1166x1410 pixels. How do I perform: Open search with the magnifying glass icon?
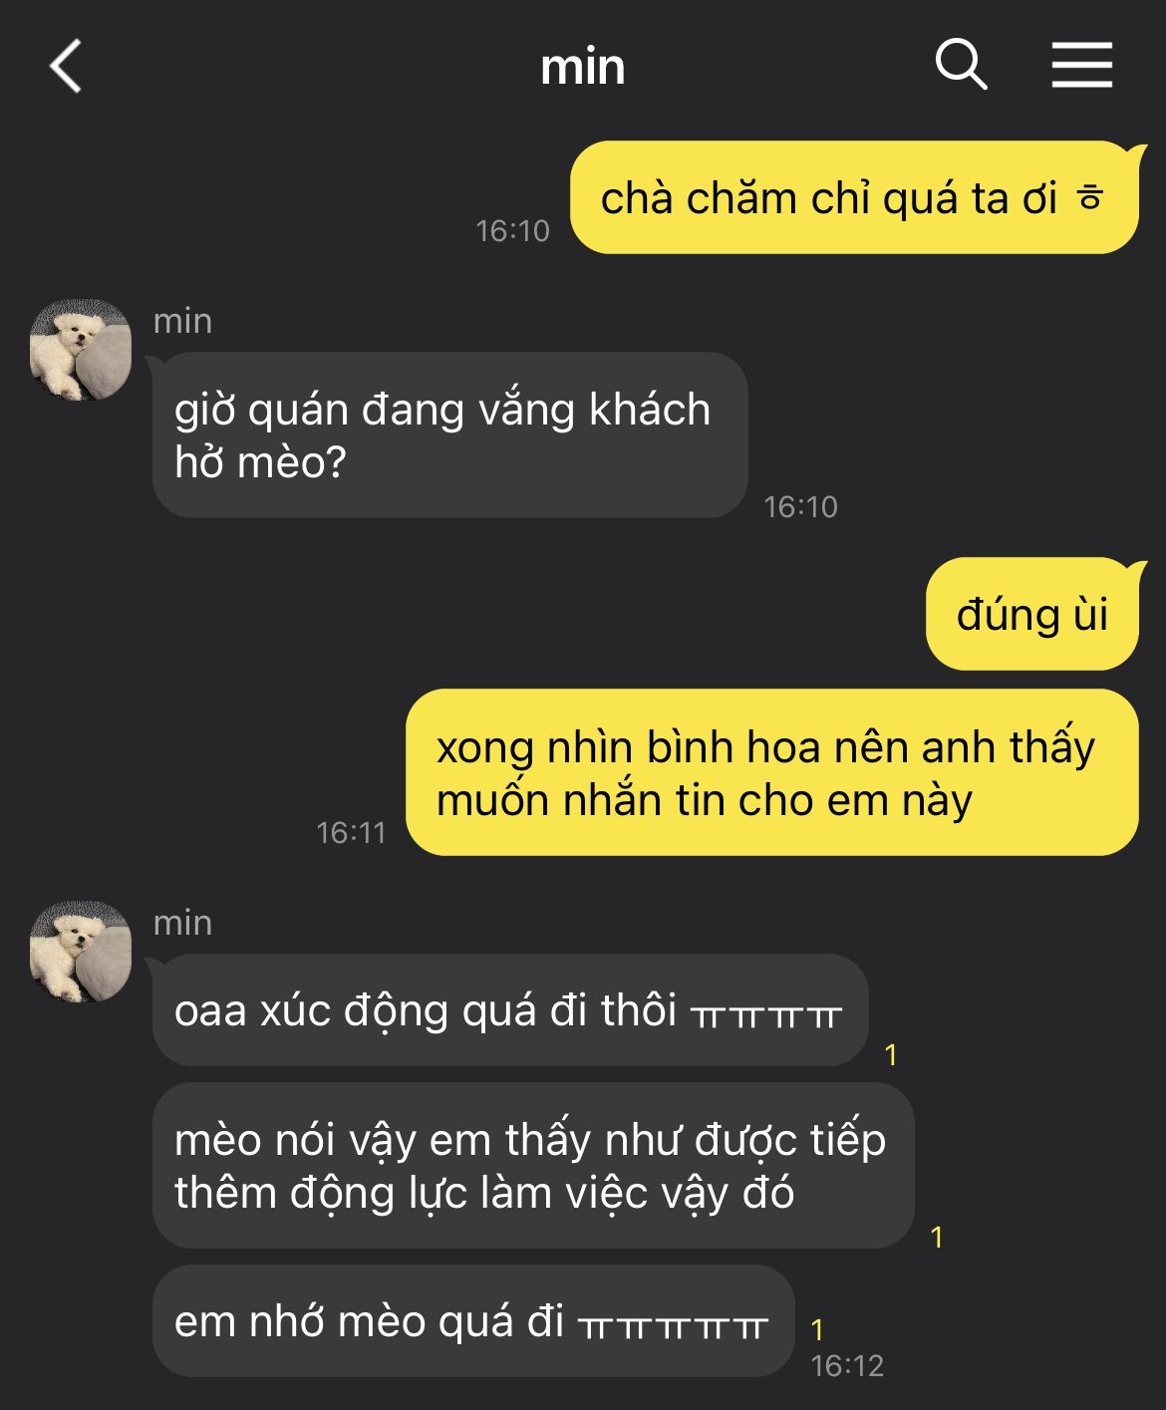pos(961,66)
